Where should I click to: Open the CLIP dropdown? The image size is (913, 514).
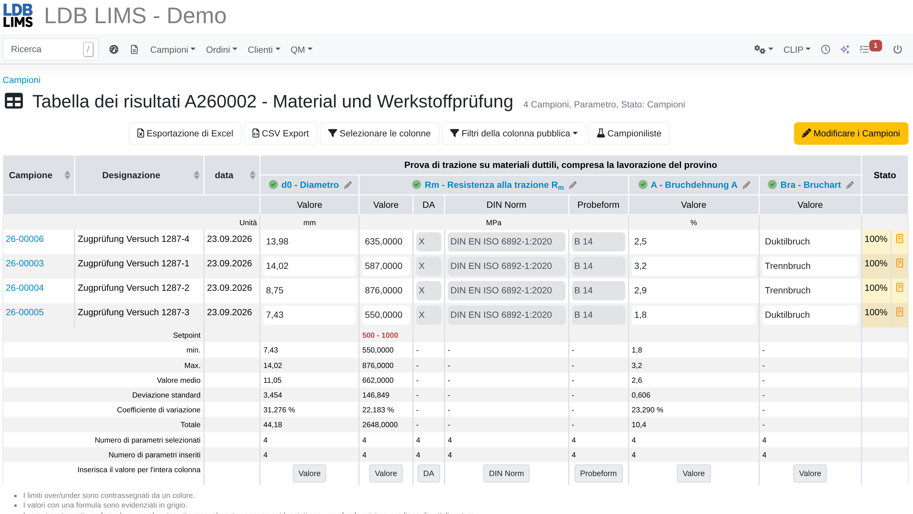(797, 50)
